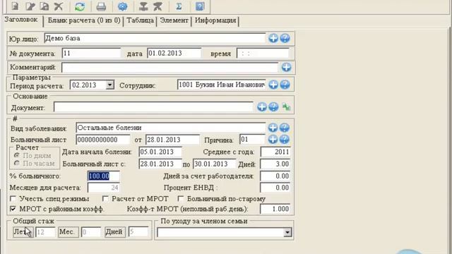This screenshot has height=254, width=452.
Task: Click the sigma sum toolbar icon
Action: tap(179, 6)
